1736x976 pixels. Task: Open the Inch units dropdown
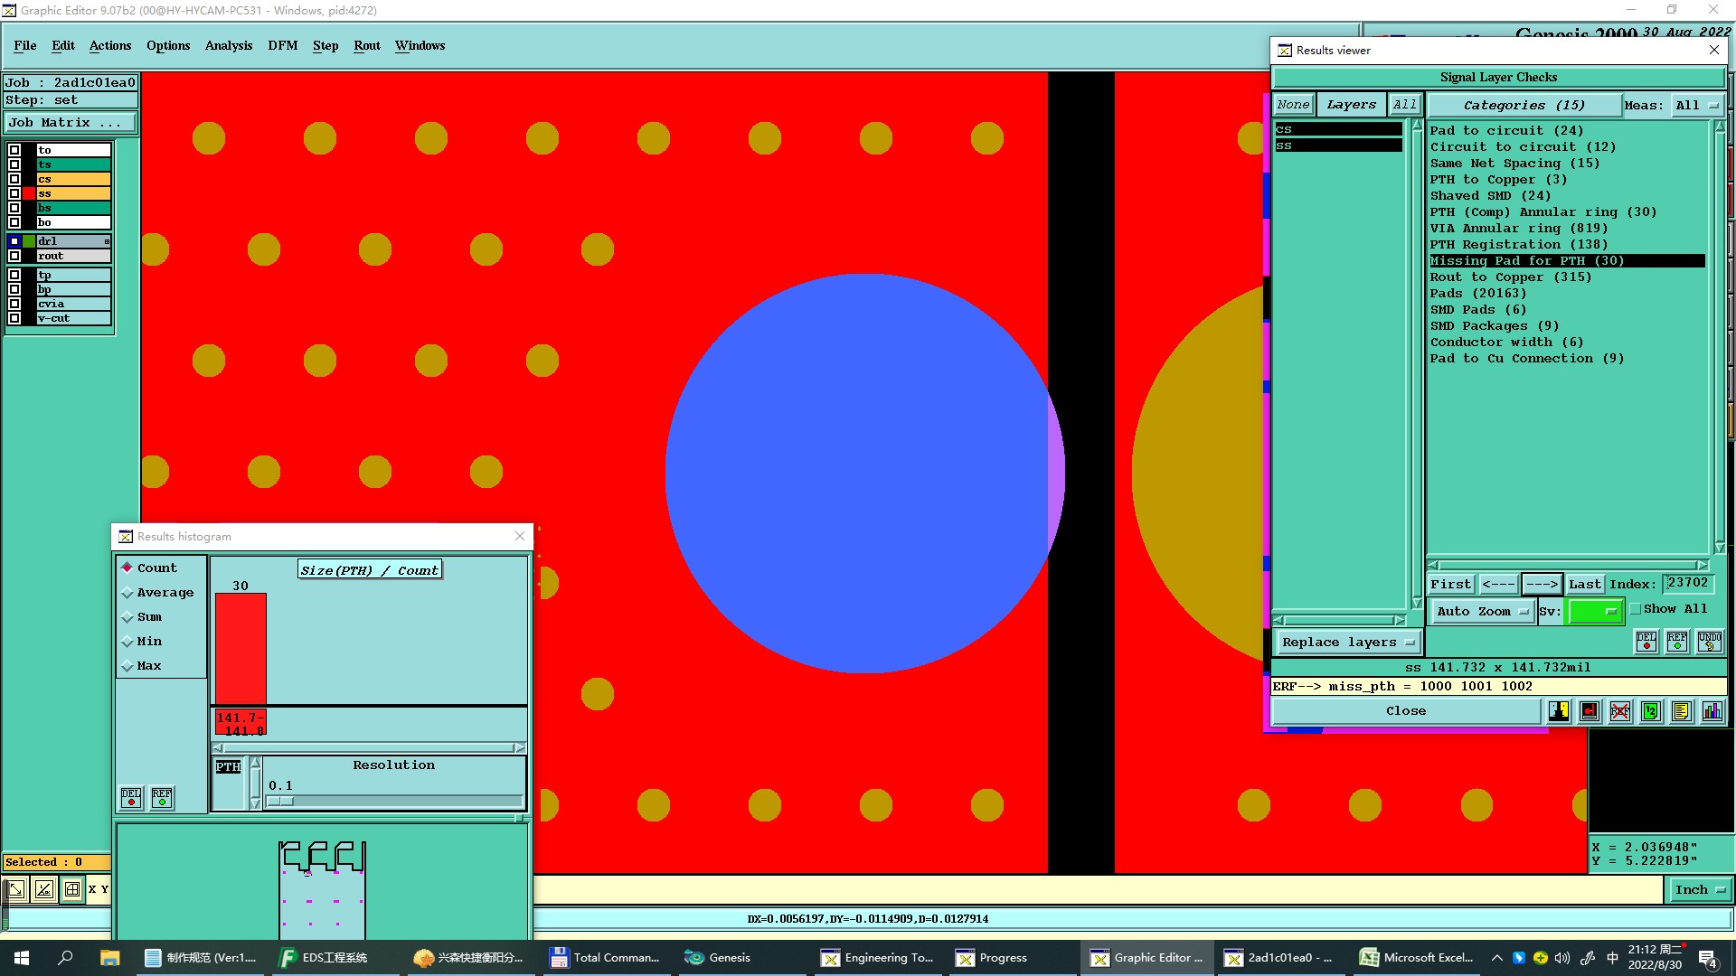click(x=1700, y=890)
